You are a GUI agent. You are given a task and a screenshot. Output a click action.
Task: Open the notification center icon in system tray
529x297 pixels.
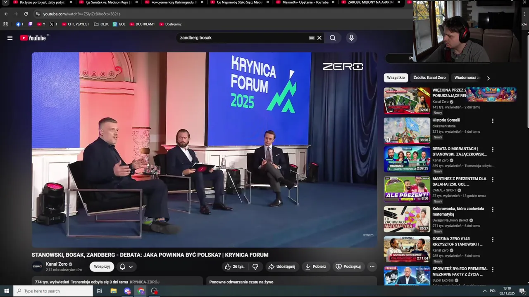click(522, 291)
